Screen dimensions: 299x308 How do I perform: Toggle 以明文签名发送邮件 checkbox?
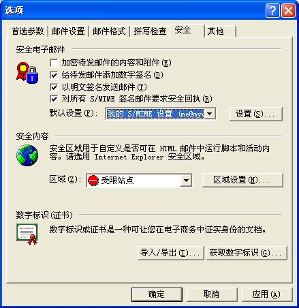tap(54, 87)
